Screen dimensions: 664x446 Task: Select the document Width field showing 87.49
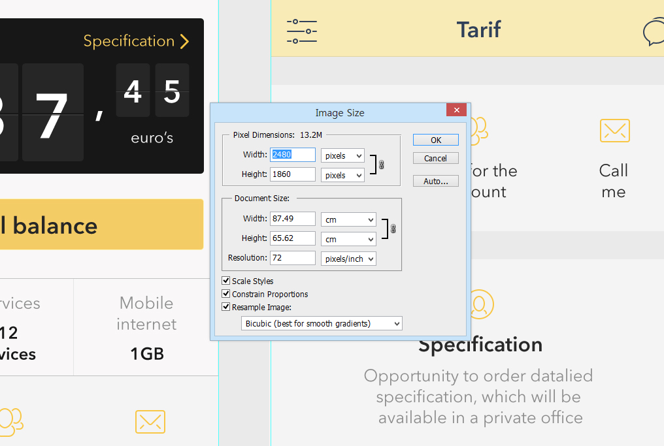pyautogui.click(x=293, y=219)
